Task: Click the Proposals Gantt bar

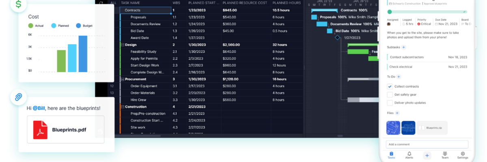Action: tap(314, 17)
